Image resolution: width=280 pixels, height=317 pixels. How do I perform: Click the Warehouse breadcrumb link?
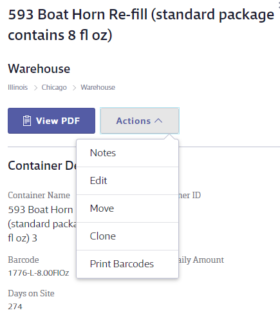pos(98,87)
